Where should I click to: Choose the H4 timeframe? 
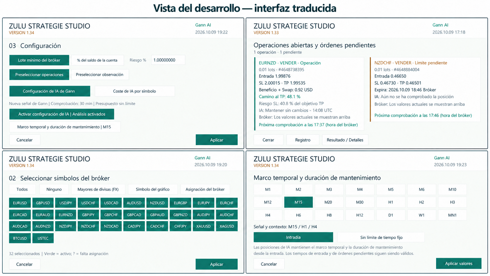click(x=268, y=215)
